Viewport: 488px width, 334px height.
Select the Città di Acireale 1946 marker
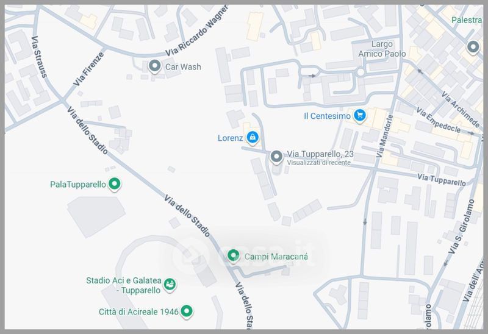187,311
